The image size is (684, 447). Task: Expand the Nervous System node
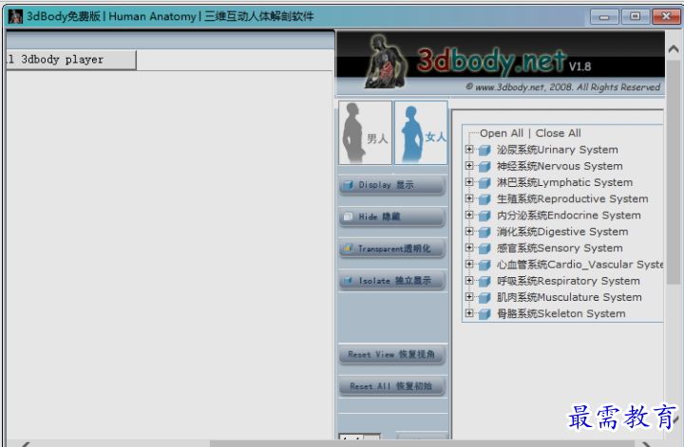[x=469, y=166]
